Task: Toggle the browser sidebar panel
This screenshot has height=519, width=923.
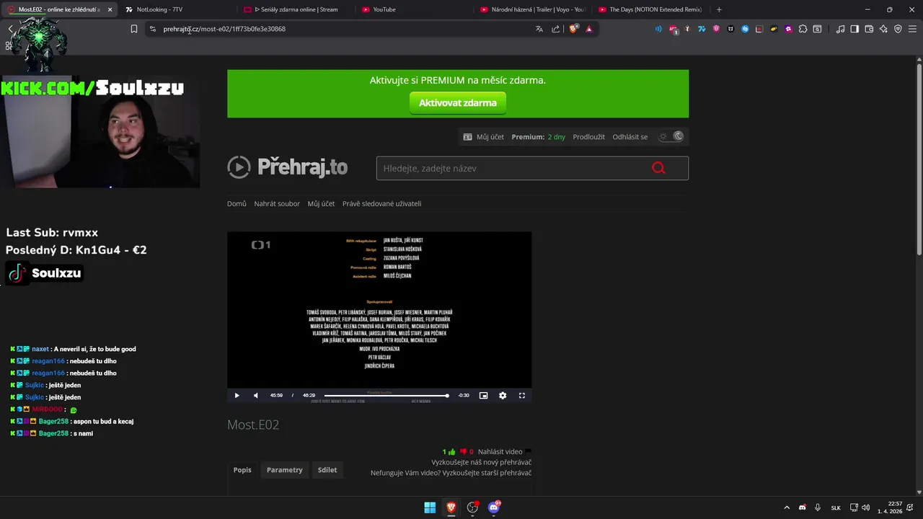Action: click(854, 29)
